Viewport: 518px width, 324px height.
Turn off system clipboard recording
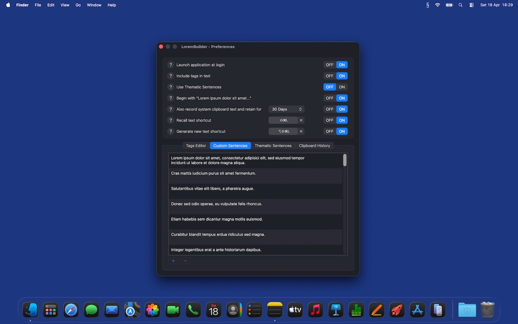329,109
